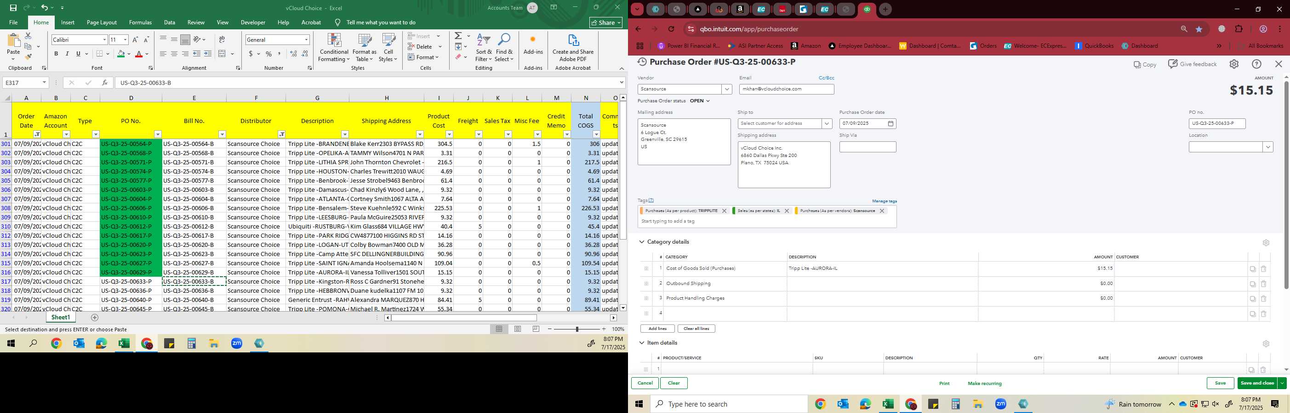Open Conditional Formatting menu
Image resolution: width=1290 pixels, height=413 pixels.
coord(334,48)
